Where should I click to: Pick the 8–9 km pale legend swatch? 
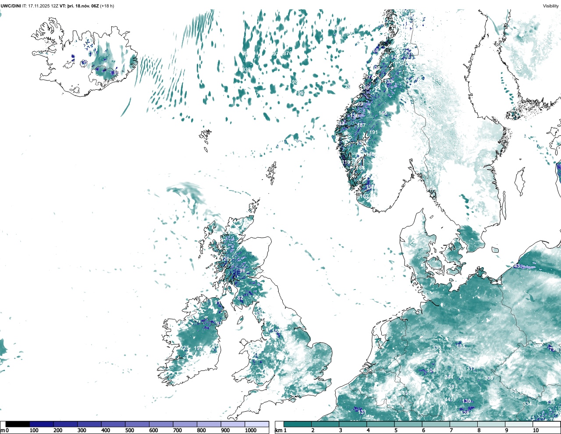click(x=492, y=424)
